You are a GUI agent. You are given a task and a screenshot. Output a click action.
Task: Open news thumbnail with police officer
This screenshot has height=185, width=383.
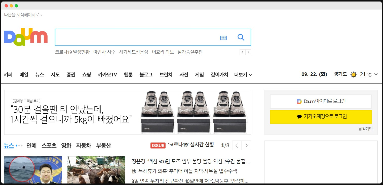(x=33, y=170)
